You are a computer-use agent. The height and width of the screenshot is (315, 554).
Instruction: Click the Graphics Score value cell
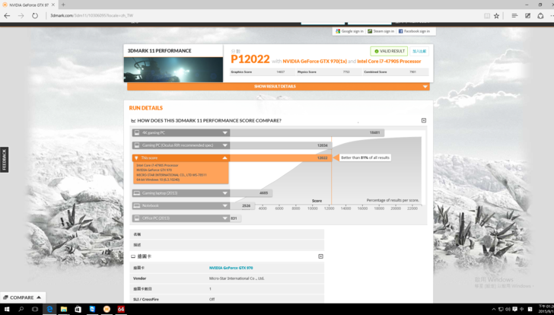click(x=280, y=72)
